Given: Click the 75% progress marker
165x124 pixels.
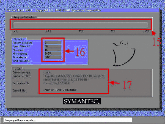Looking at the screenshot, I should [113, 31].
